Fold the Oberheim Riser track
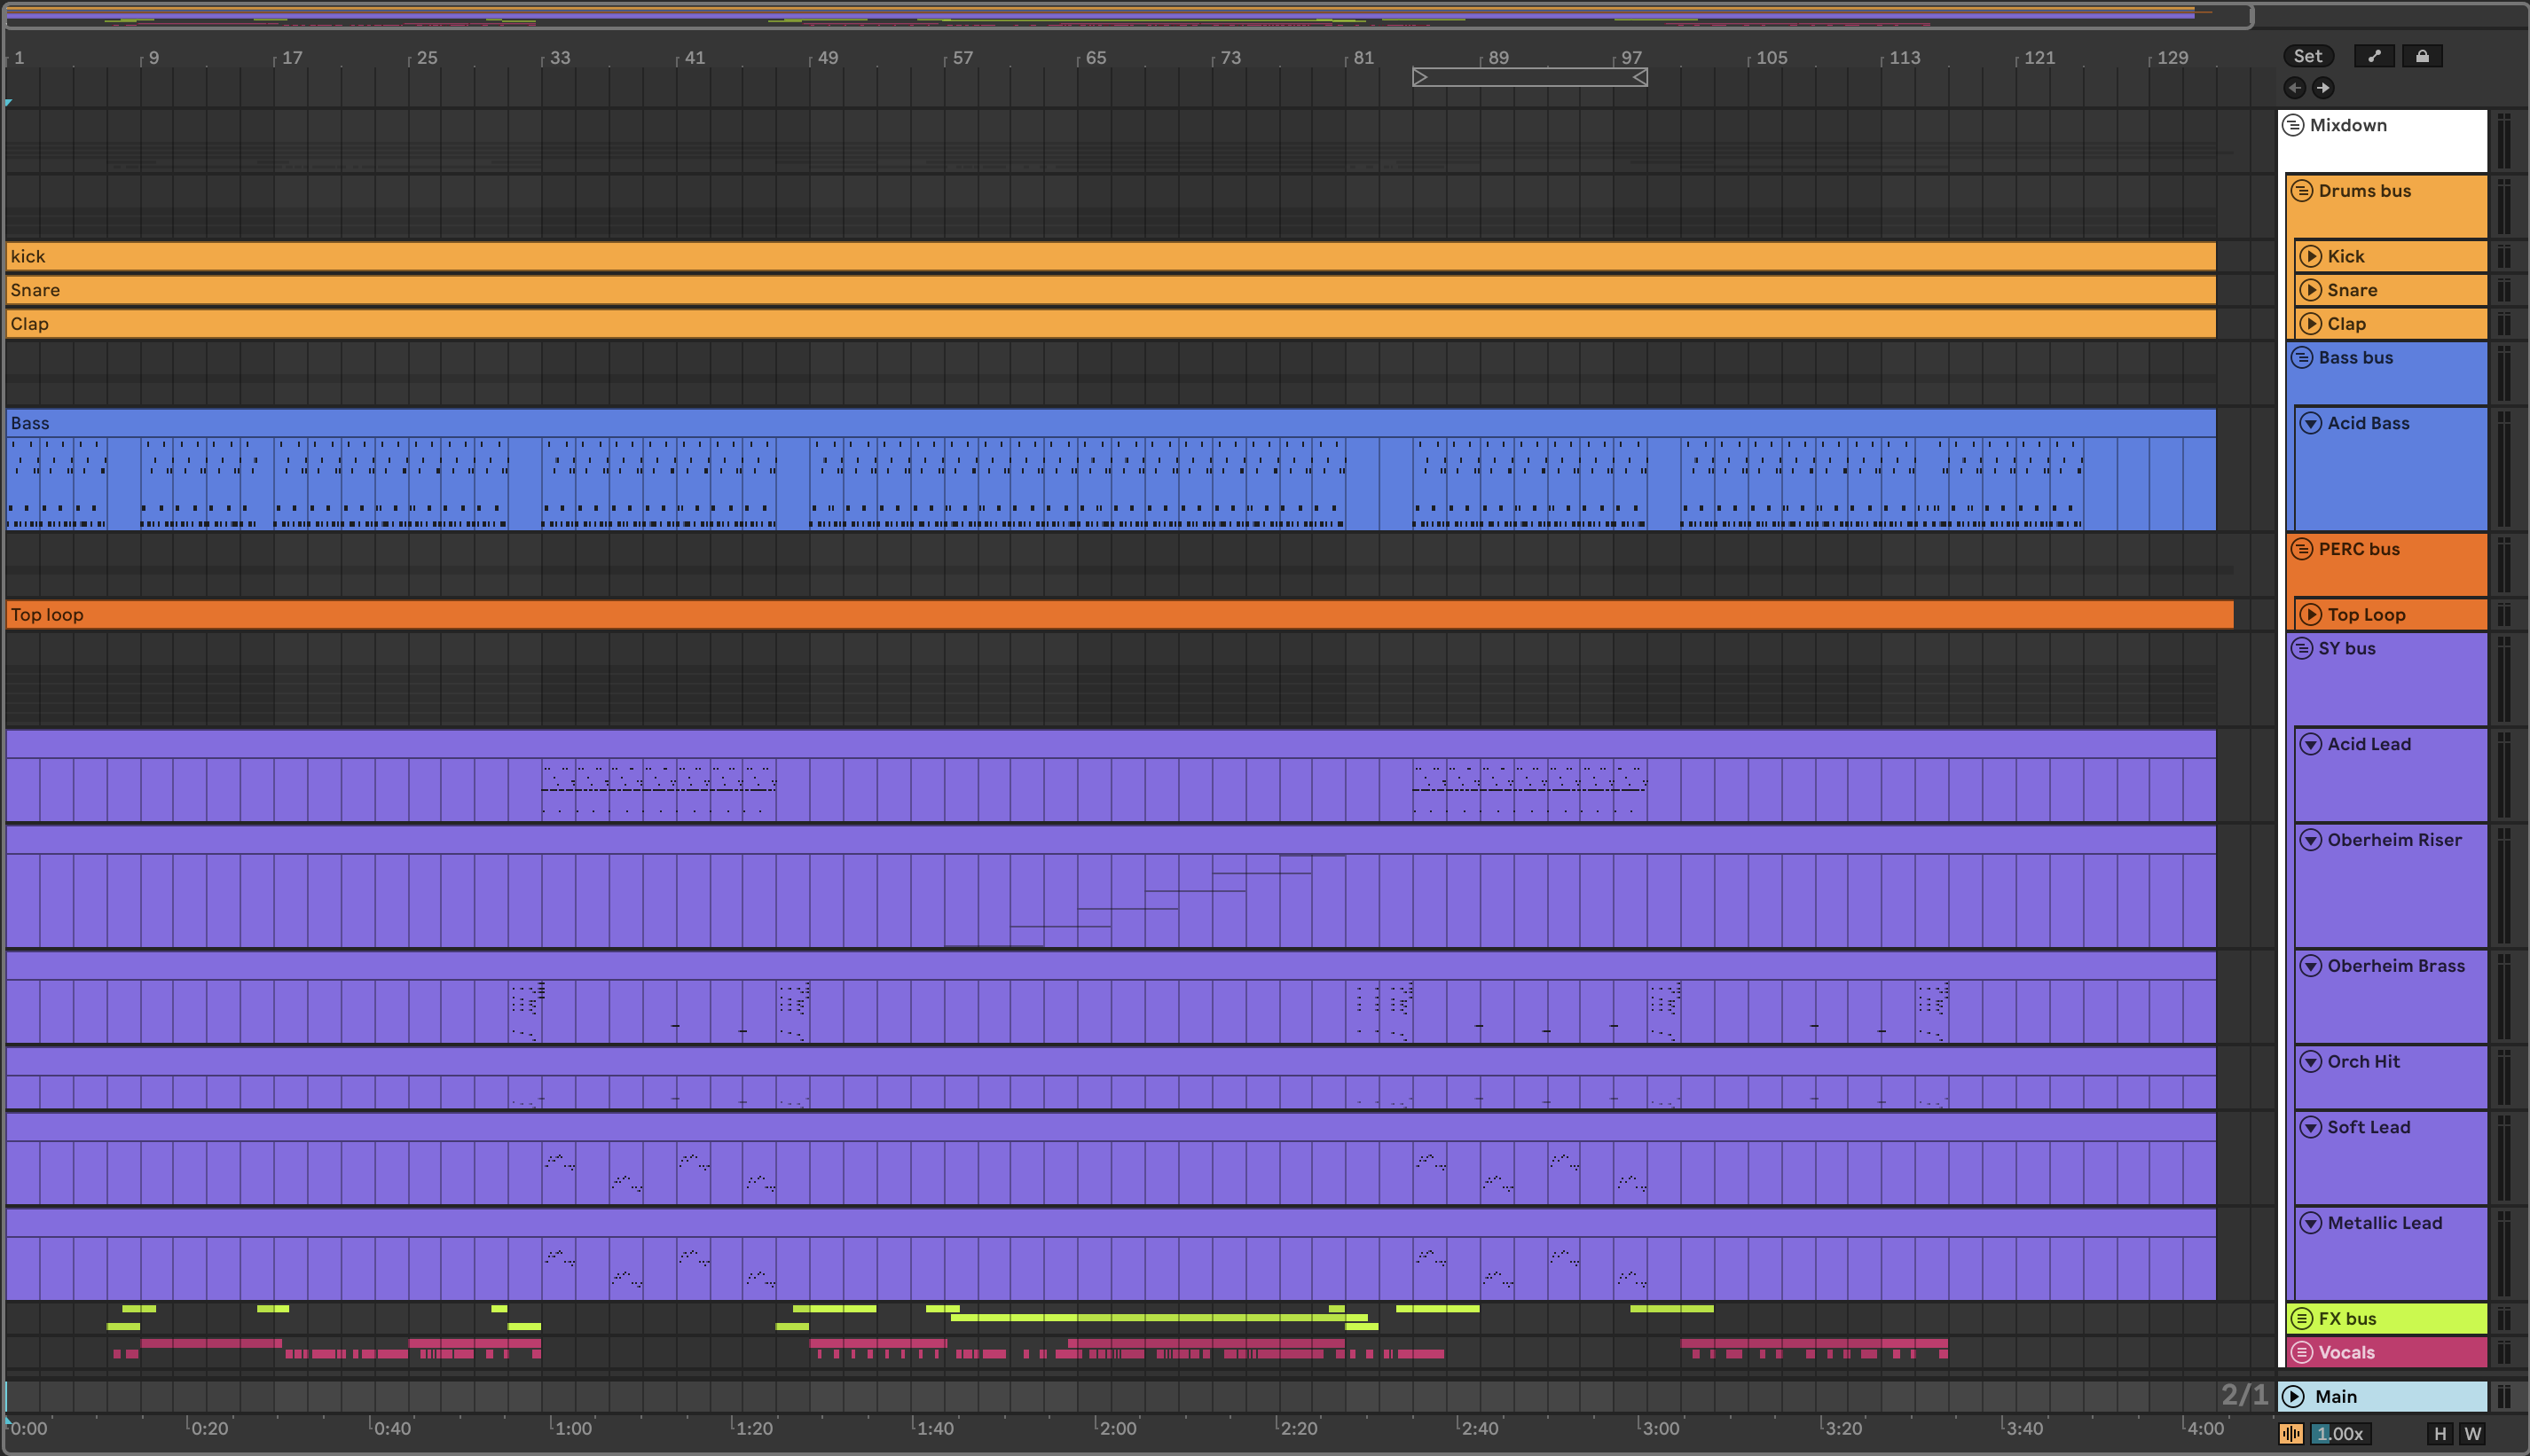 (2310, 840)
